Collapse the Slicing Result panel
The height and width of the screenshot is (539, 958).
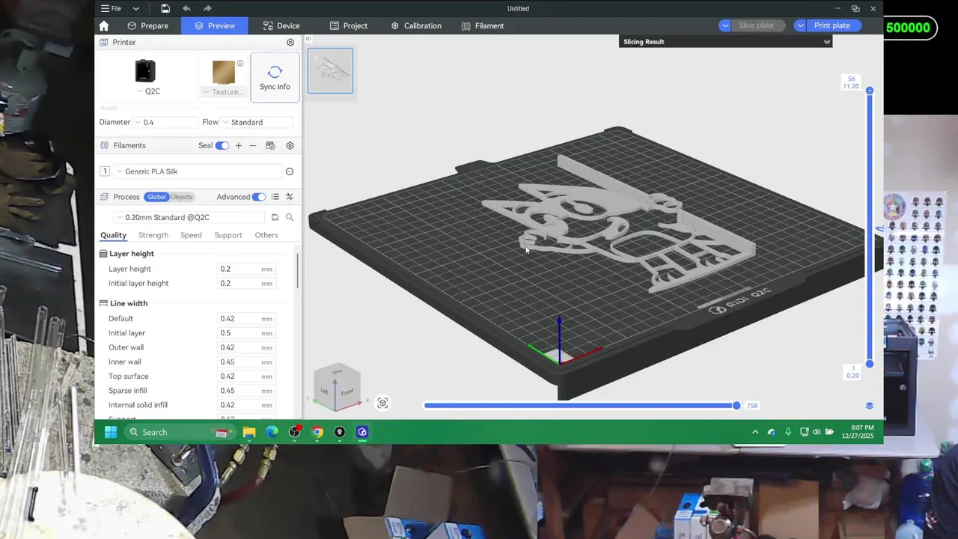click(x=827, y=42)
